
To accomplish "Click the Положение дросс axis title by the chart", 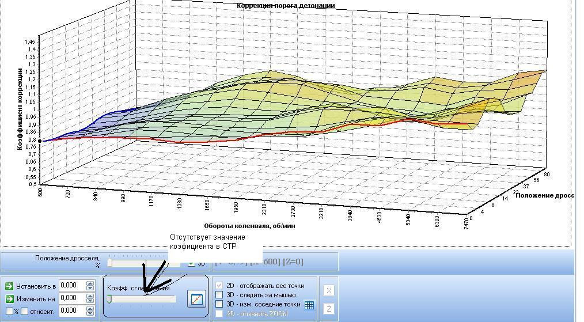I will tap(544, 195).
